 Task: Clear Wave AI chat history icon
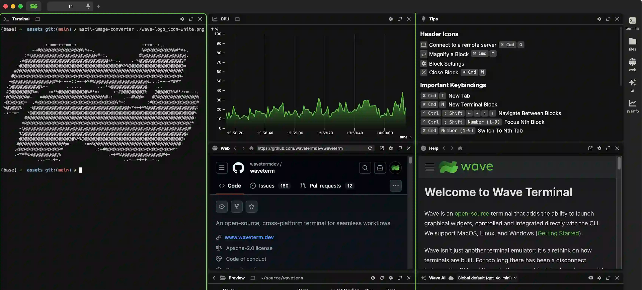[590, 278]
